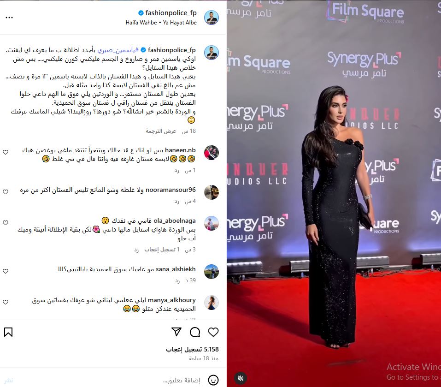Open the ياسمين_صبري hashtag link

pyautogui.click(x=118, y=50)
